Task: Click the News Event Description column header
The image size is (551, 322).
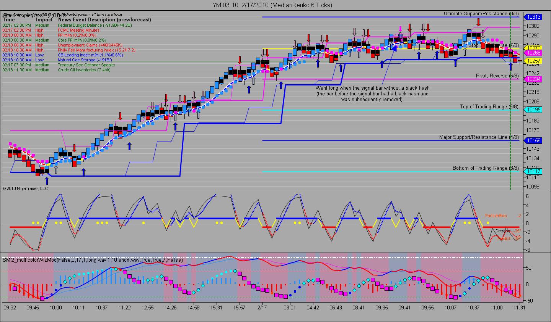Action: [104, 19]
